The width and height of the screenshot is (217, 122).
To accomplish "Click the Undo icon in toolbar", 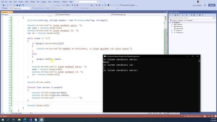I will pyautogui.click(x=23, y=5).
